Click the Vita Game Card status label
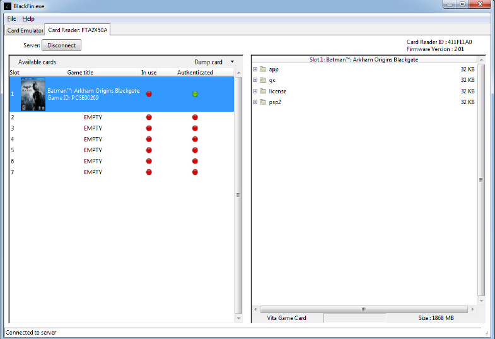 pyautogui.click(x=287, y=318)
